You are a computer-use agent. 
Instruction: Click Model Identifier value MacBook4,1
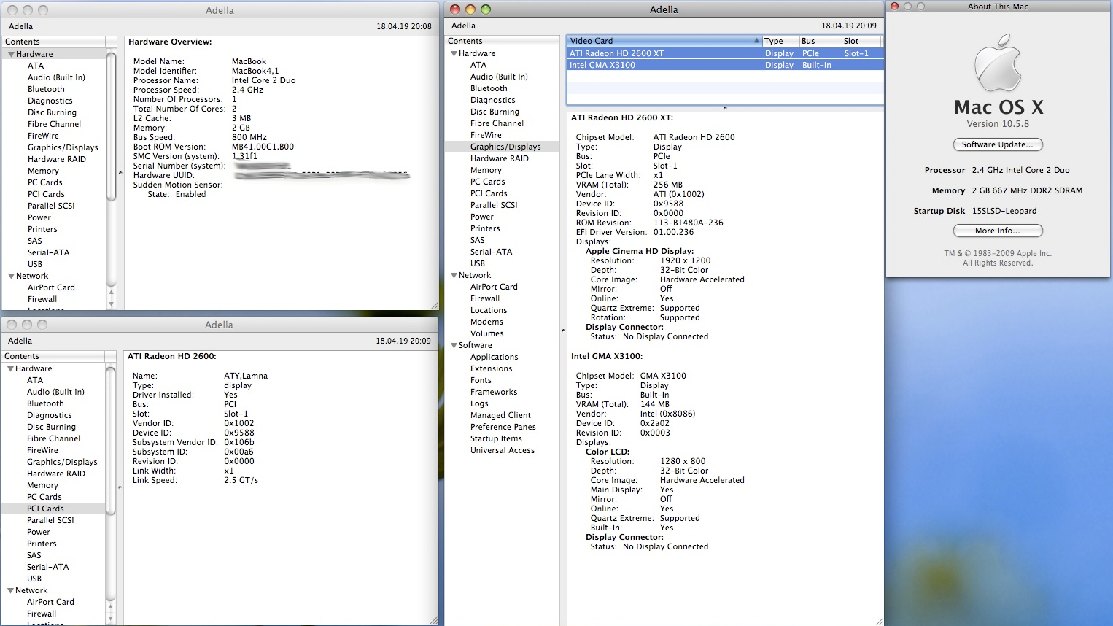[x=255, y=71]
